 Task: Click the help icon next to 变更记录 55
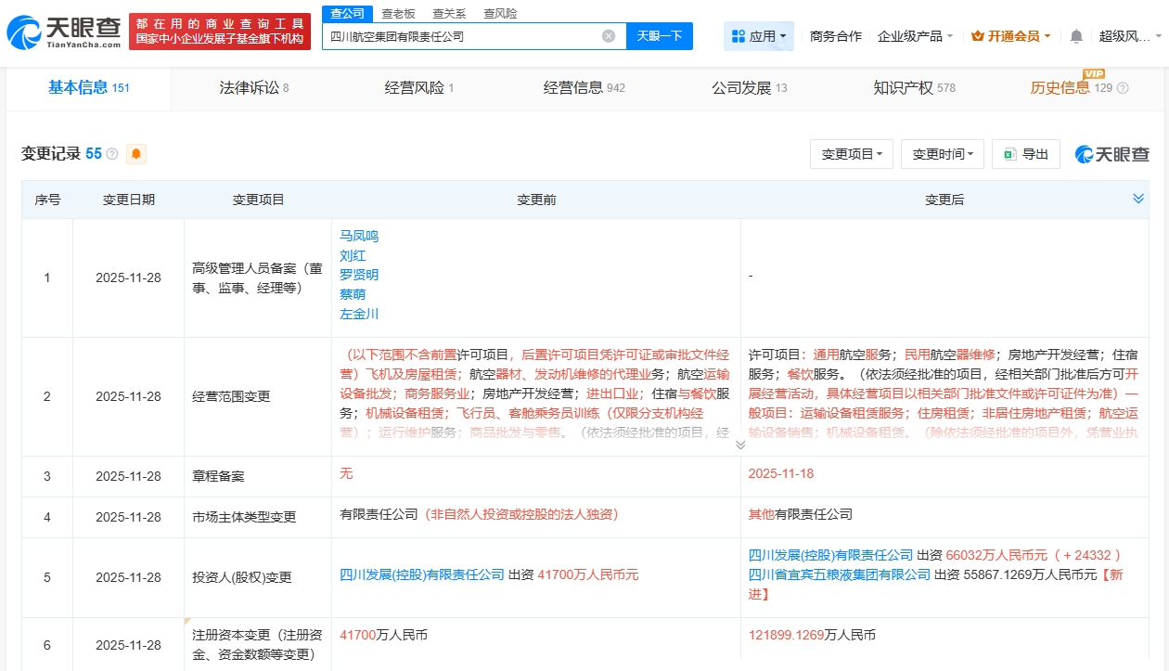point(112,154)
